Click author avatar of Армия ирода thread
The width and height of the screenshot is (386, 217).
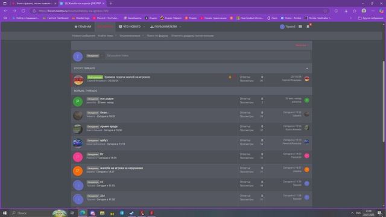[78, 129]
